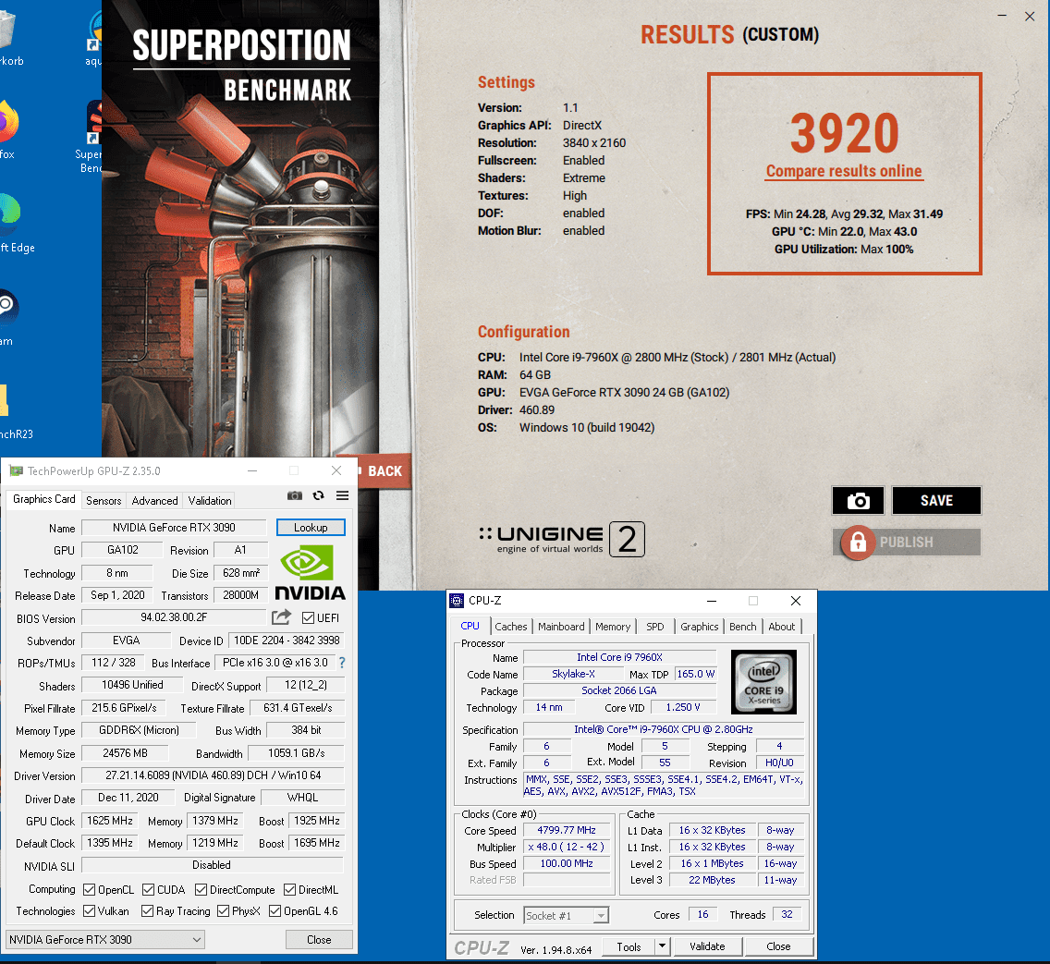Click the CPU-Z title bar app icon
Screen dimensions: 1050x964
coord(457,601)
